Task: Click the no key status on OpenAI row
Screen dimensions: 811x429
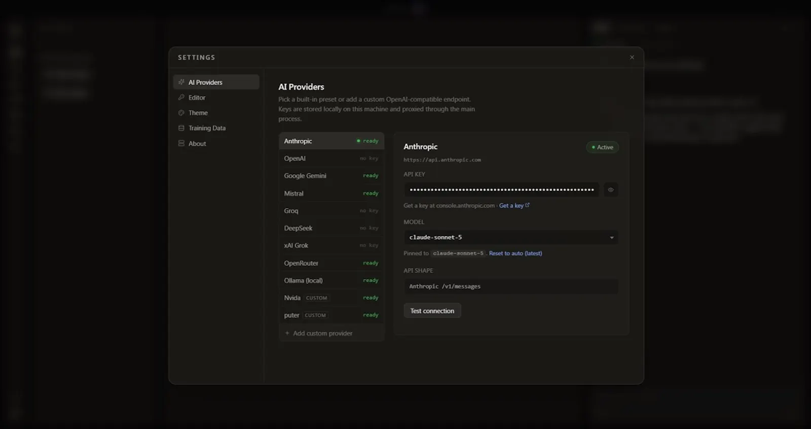Action: pos(369,159)
